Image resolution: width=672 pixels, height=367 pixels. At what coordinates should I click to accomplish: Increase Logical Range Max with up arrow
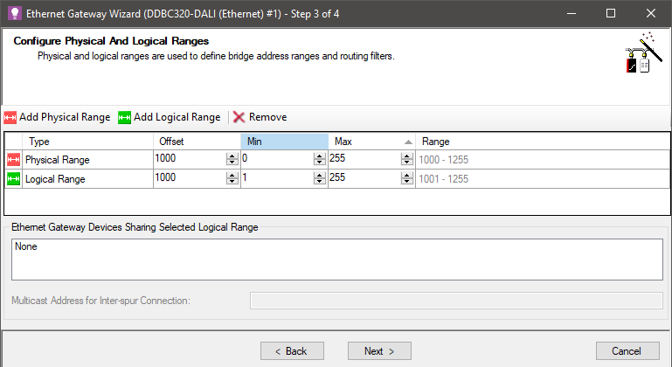(407, 175)
